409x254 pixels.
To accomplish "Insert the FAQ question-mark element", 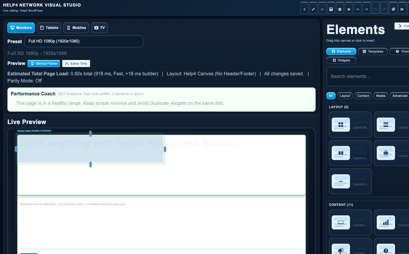I will [x=392, y=246].
